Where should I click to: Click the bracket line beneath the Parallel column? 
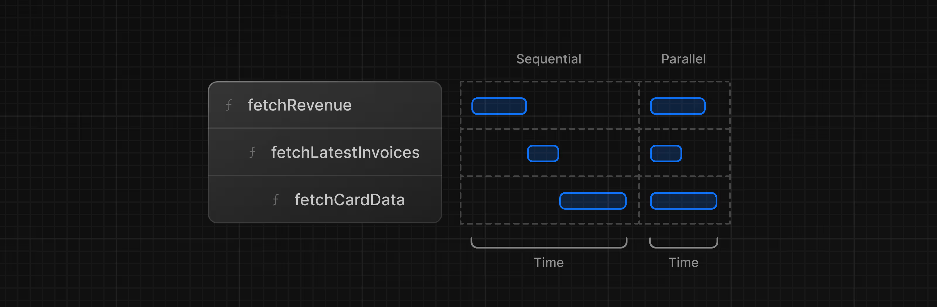[683, 247]
